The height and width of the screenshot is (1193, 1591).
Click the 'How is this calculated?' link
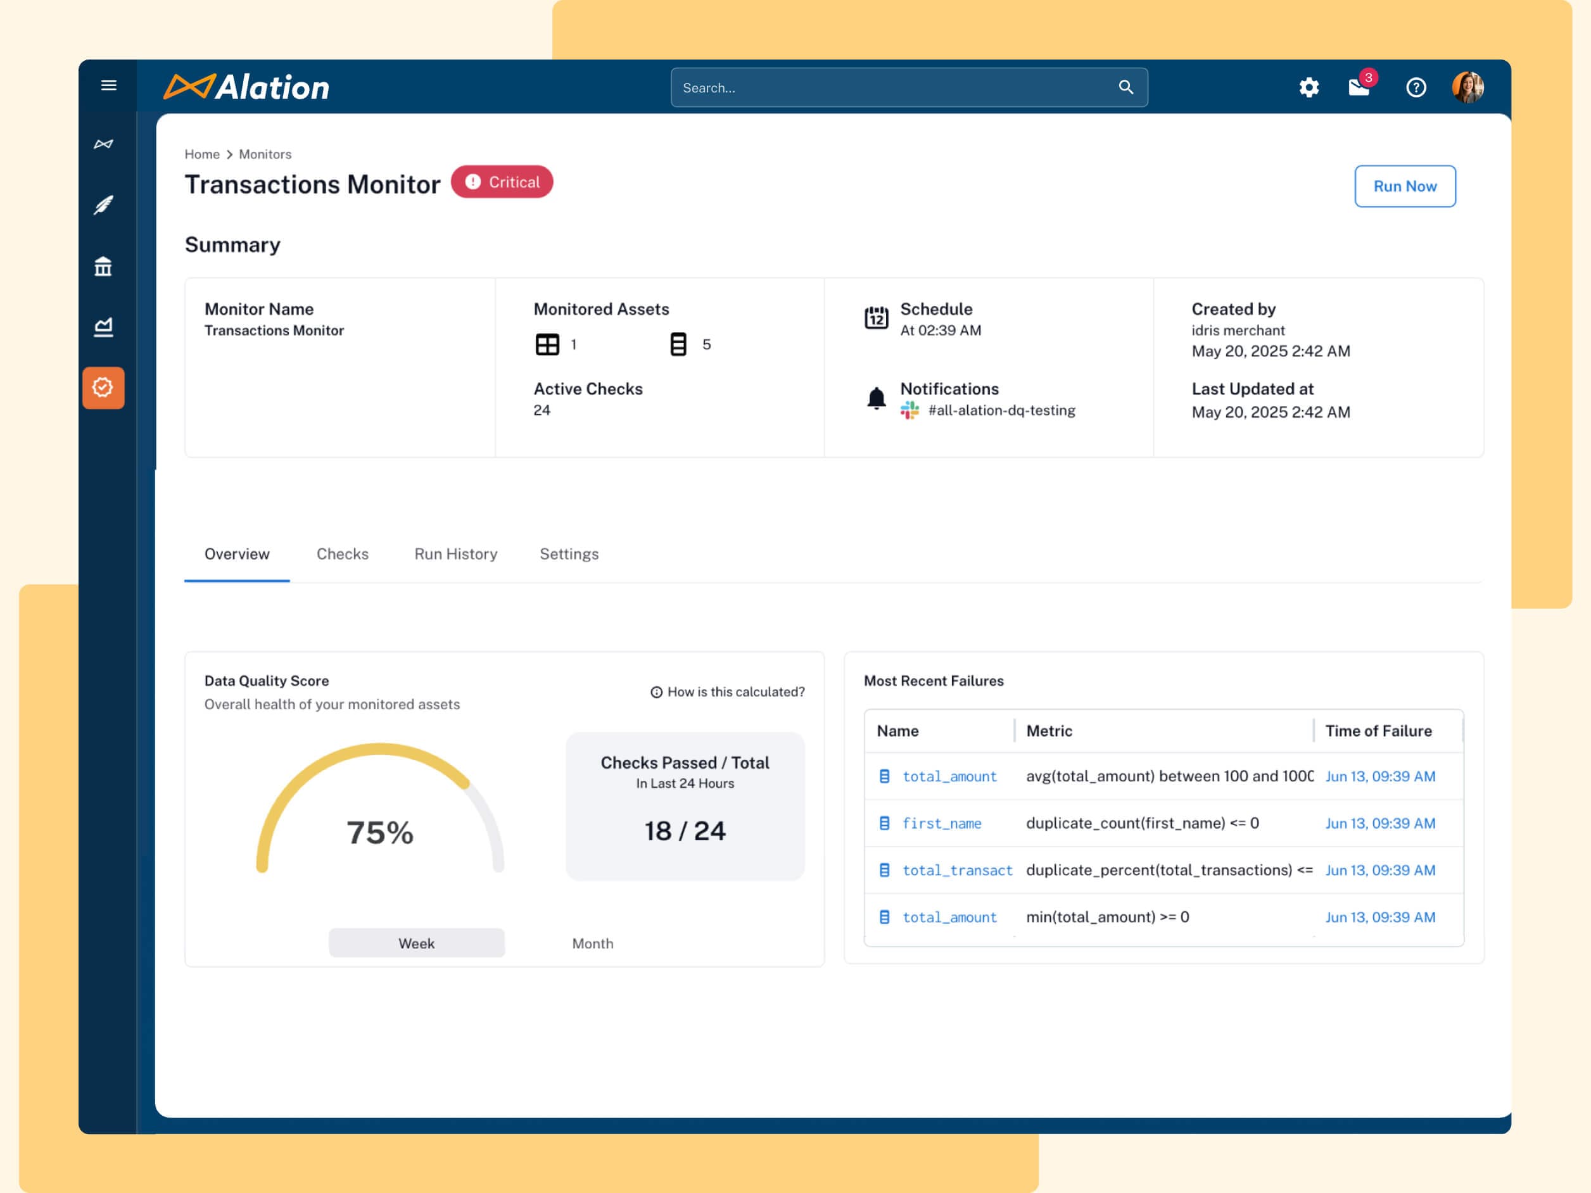point(726,691)
